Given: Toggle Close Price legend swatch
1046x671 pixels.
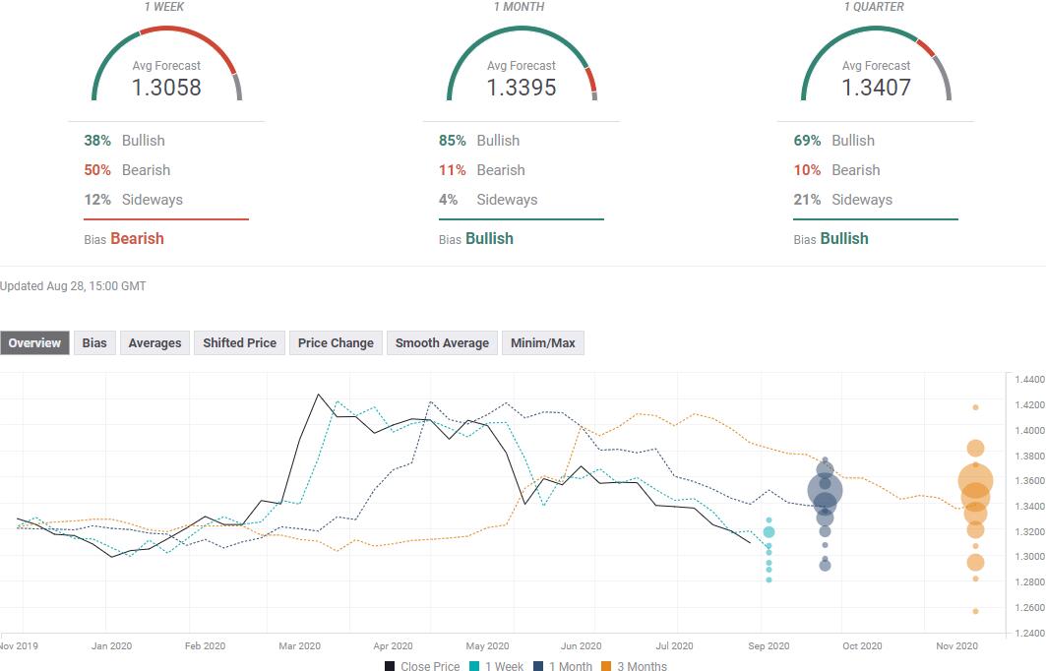Looking at the screenshot, I should pyautogui.click(x=391, y=666).
